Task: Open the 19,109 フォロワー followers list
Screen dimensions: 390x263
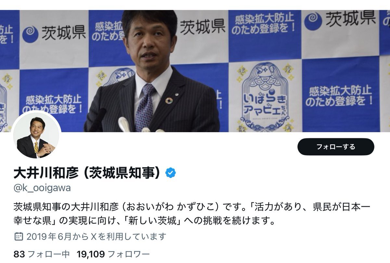Action: coord(113,254)
